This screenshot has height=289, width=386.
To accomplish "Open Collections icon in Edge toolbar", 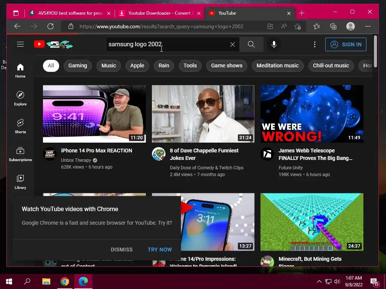I will tap(333, 26).
